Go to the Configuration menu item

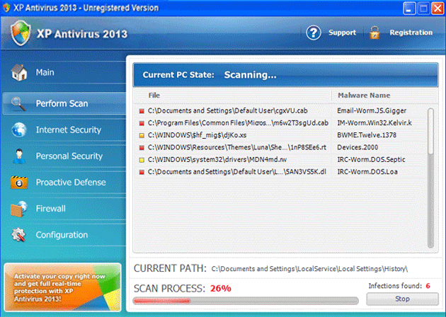[62, 235]
